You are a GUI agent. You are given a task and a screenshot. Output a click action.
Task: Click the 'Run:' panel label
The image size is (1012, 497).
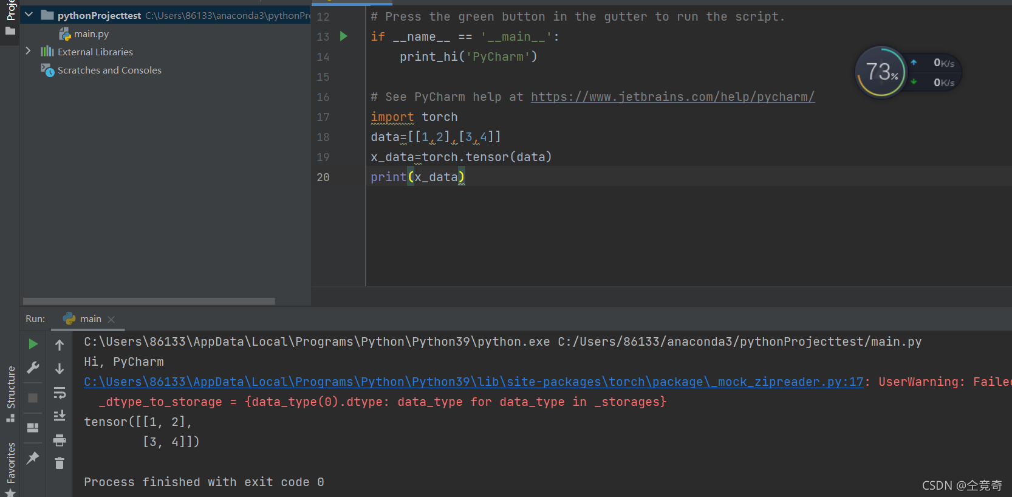point(35,319)
